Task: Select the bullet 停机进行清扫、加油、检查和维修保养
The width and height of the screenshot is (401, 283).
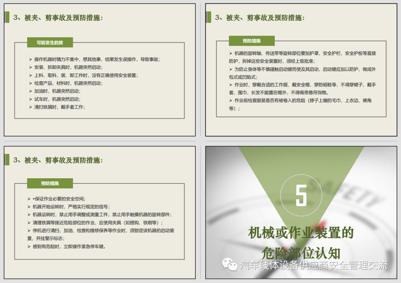Action: tap(101, 234)
